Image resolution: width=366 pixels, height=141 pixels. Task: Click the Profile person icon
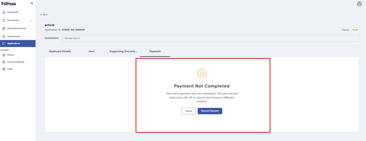point(4,55)
